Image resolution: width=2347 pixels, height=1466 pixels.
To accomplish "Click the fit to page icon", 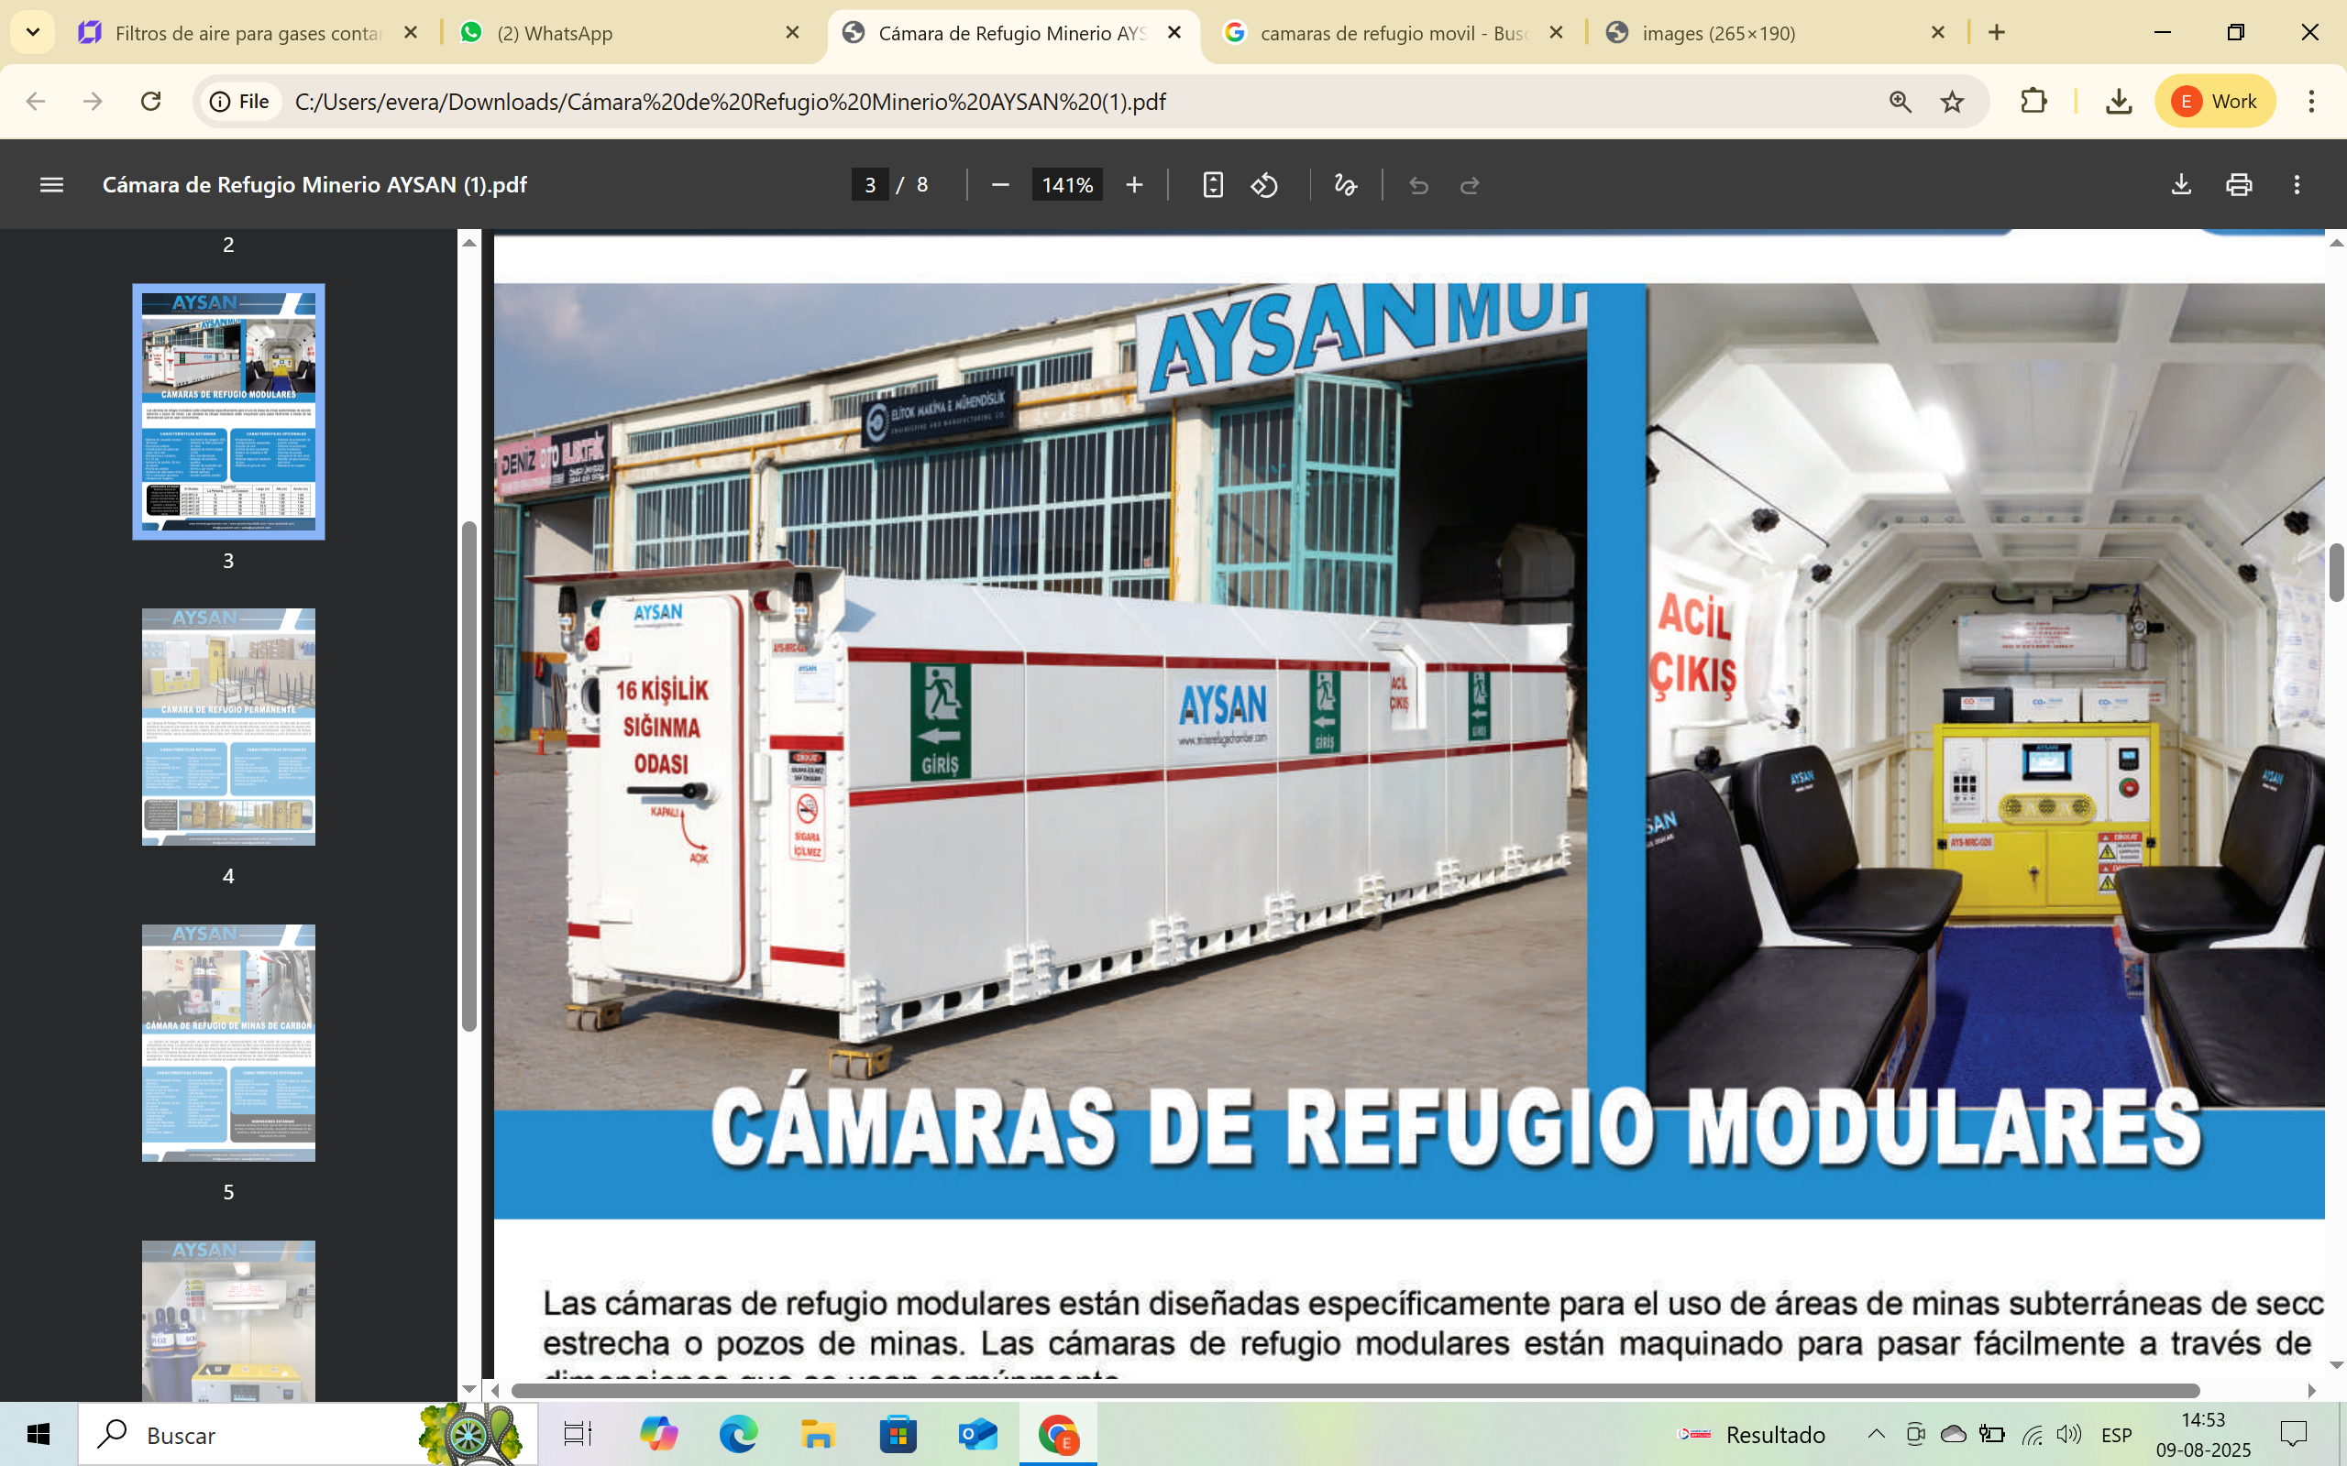I will (1212, 184).
